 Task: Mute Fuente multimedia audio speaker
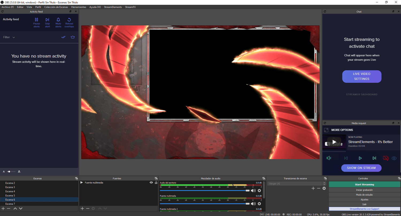253,204
